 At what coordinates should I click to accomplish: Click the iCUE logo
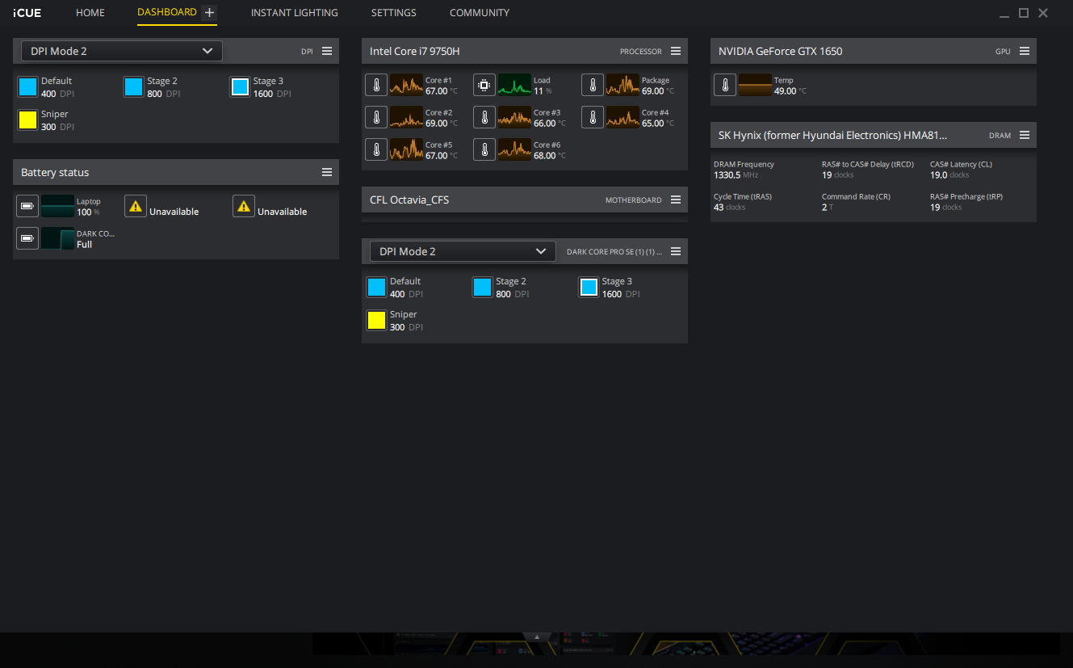27,13
